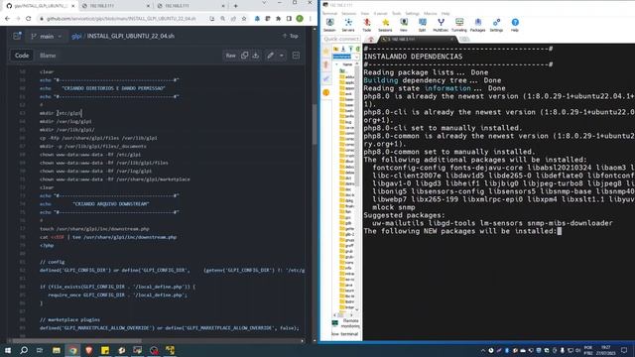
Task: Go back in Chrome browser
Action: 7,19
